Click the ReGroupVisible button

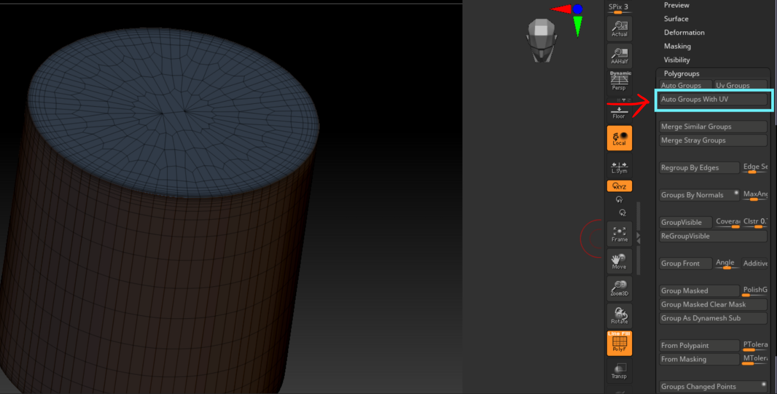coord(713,236)
